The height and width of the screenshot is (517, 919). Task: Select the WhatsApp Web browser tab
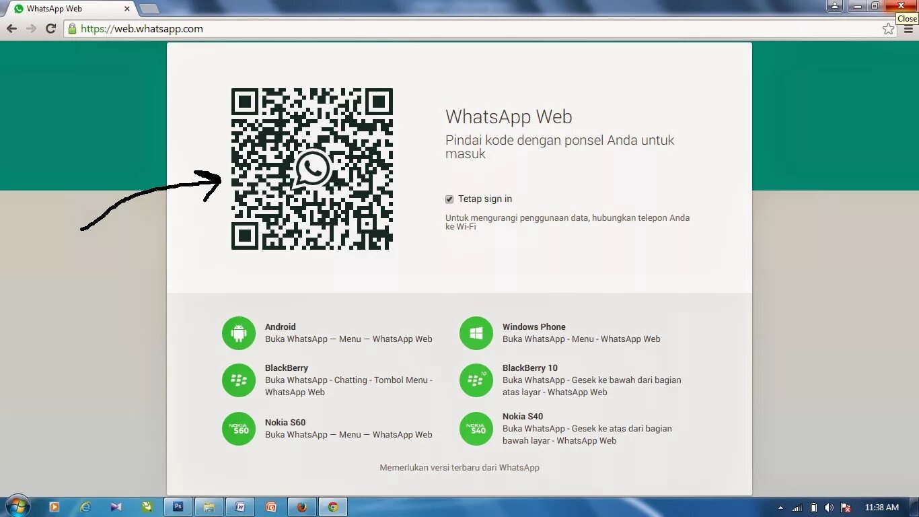tap(70, 9)
